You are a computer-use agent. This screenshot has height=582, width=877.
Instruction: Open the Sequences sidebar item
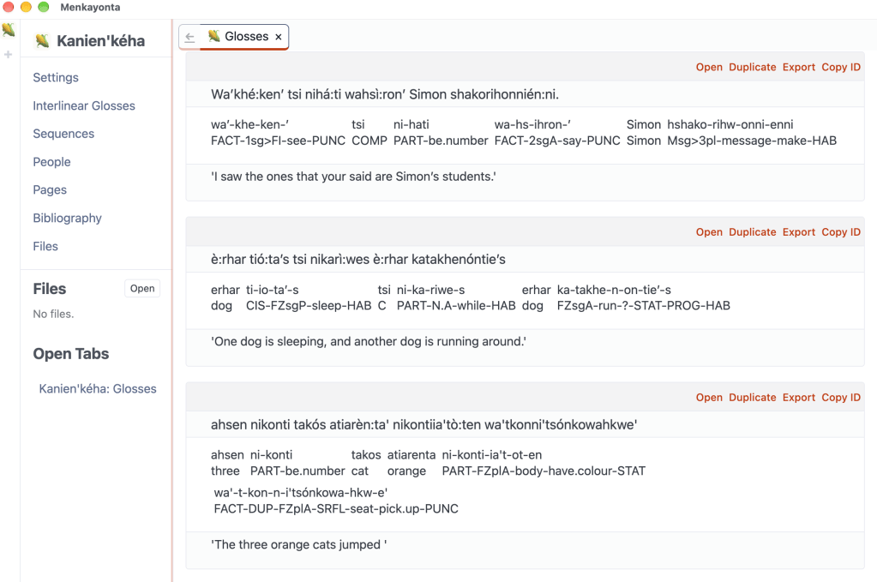pyautogui.click(x=63, y=134)
